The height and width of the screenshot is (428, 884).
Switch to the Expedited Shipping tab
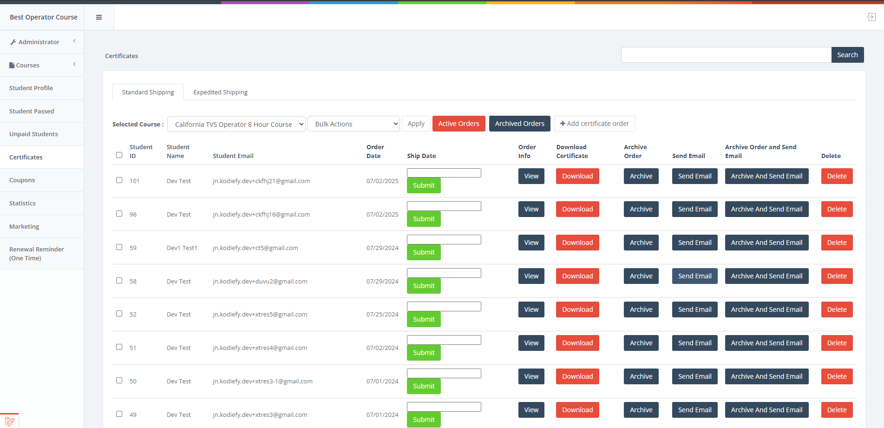pos(220,92)
